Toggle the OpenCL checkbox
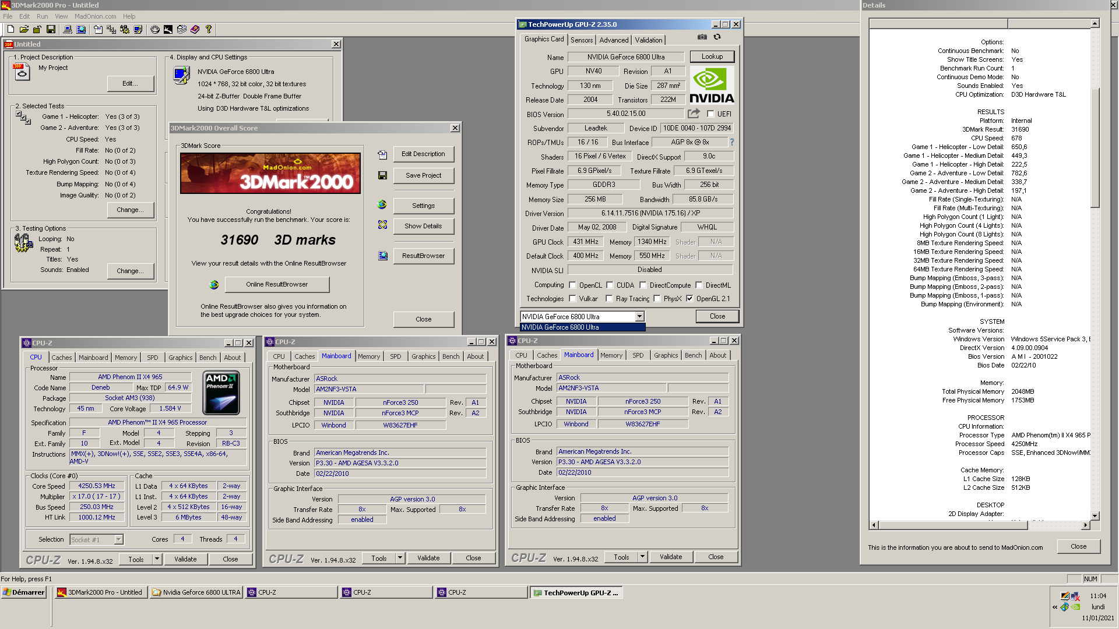 tap(572, 285)
